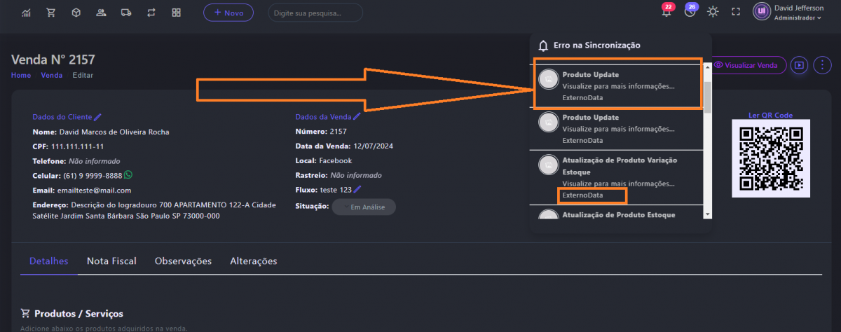Viewport: 841px width, 332px height.
Task: Switch to the Alterações tab
Action: pos(253,261)
